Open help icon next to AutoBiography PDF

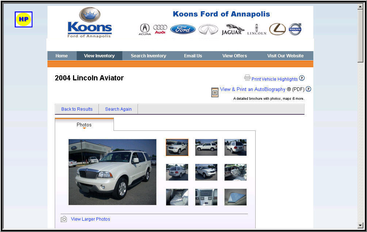pyautogui.click(x=308, y=89)
